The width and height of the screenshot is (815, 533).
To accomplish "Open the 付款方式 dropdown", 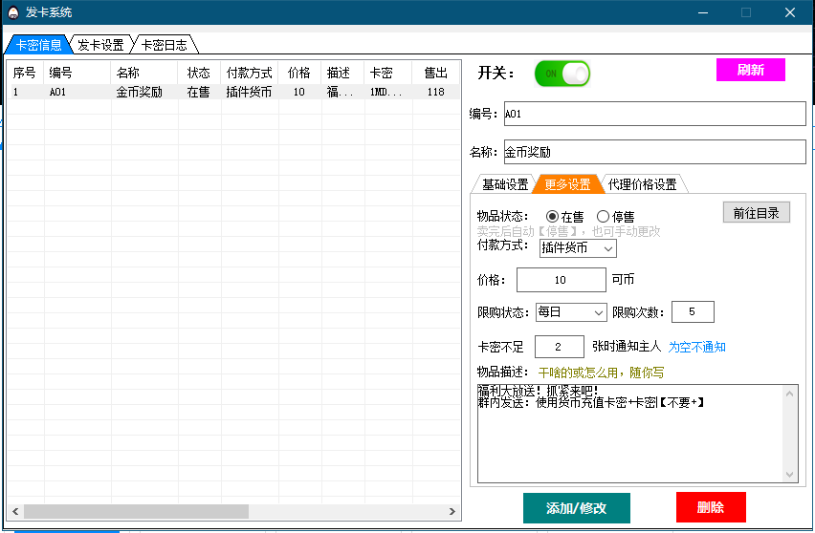I will [x=578, y=248].
